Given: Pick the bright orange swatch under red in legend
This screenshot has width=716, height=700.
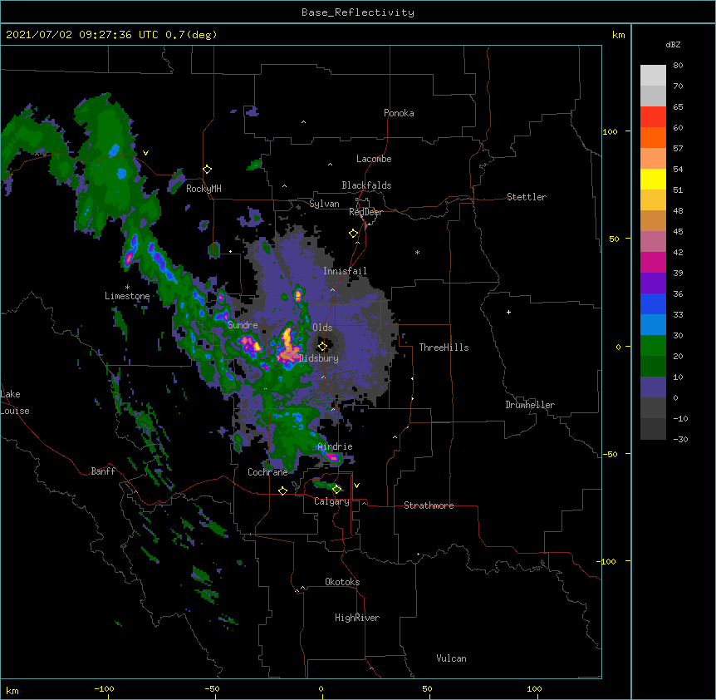Looking at the screenshot, I should (x=653, y=137).
